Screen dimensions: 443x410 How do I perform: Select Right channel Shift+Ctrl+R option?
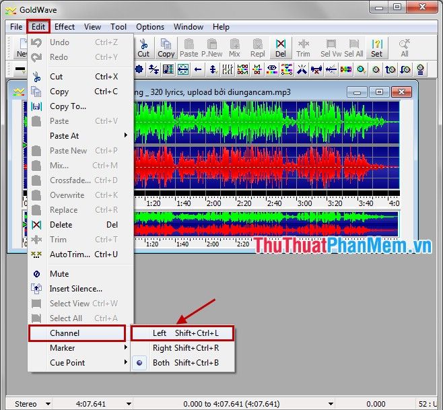click(182, 348)
